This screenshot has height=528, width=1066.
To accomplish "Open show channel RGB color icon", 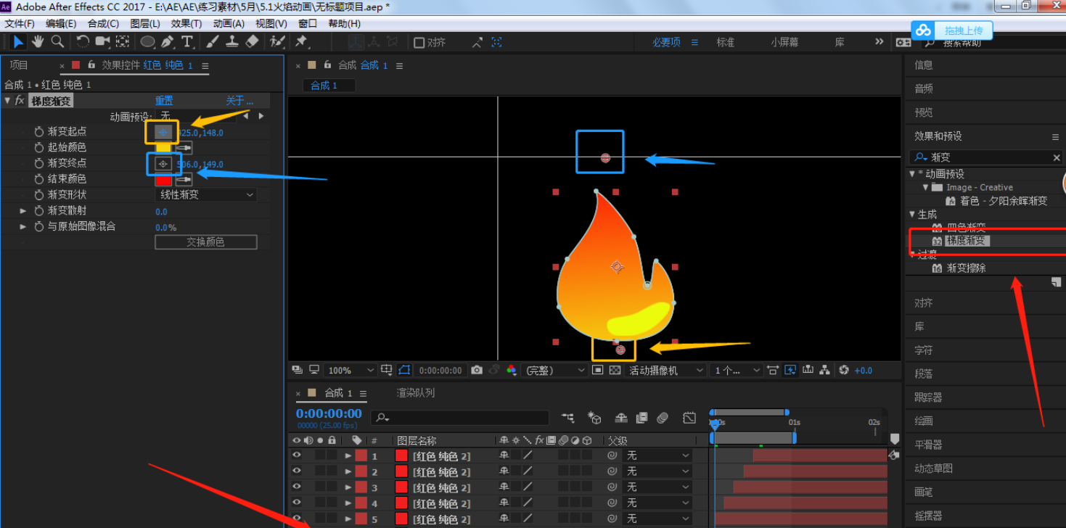I will click(x=511, y=370).
